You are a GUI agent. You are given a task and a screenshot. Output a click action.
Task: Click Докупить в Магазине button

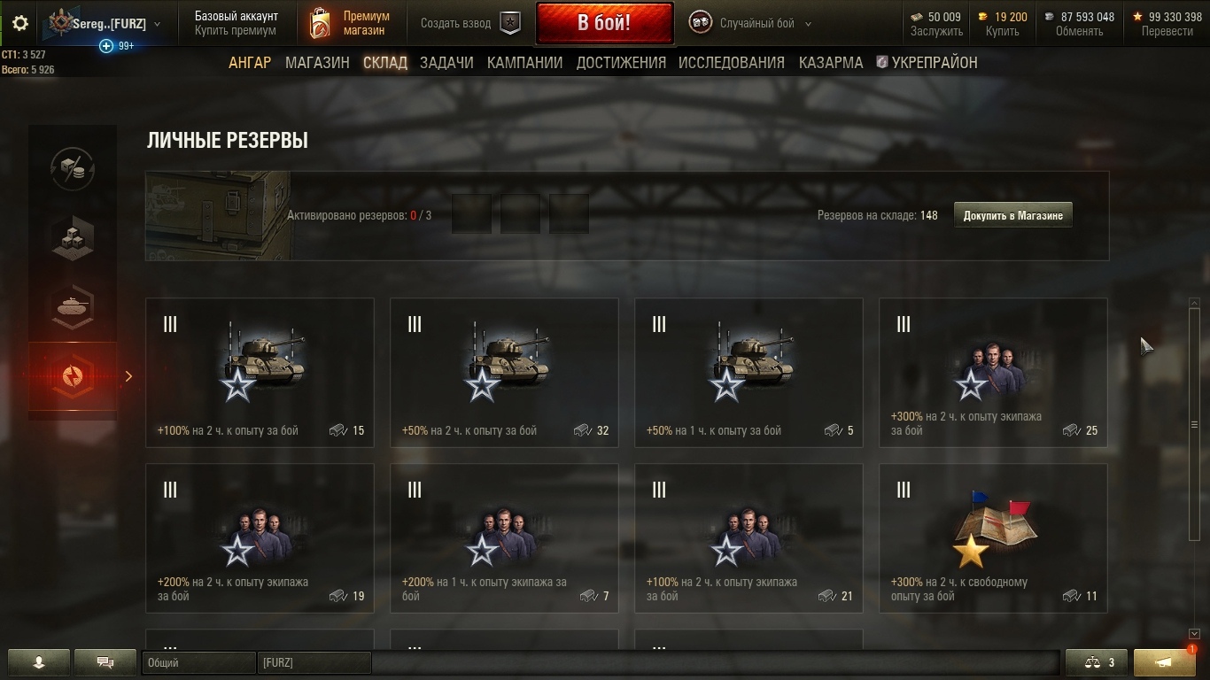[x=1013, y=215]
